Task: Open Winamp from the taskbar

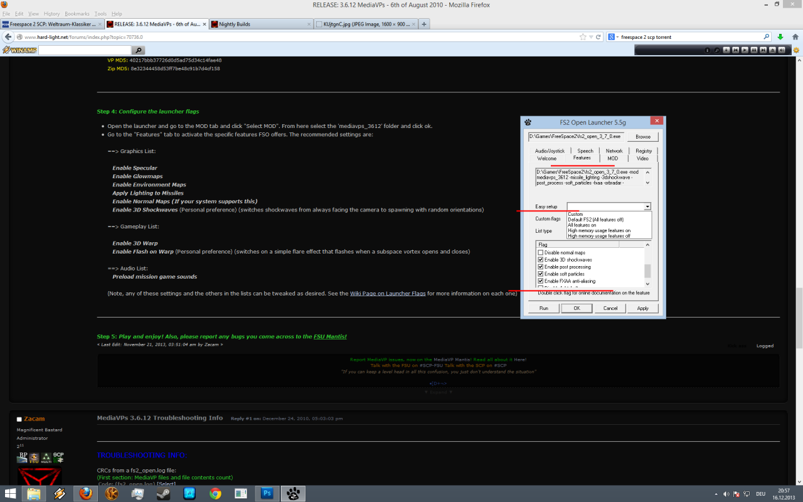Action: 60,493
